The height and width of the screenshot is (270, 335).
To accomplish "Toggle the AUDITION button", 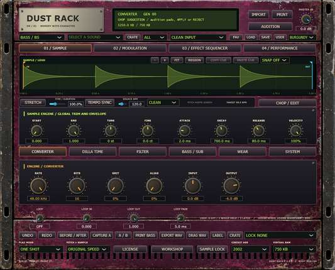I will [270, 26].
